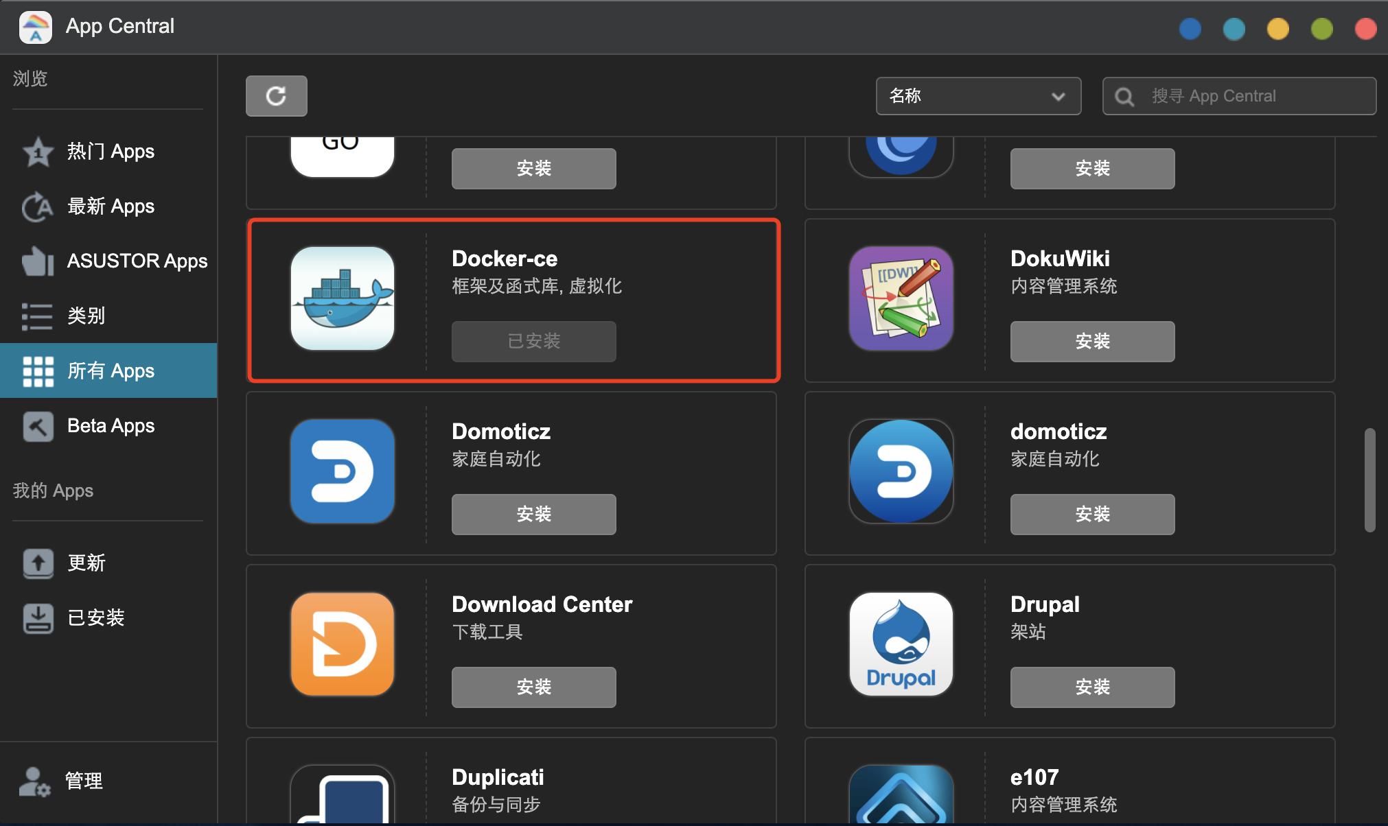This screenshot has width=1388, height=826.
Task: Select the Drupal app icon
Action: pyautogui.click(x=901, y=644)
